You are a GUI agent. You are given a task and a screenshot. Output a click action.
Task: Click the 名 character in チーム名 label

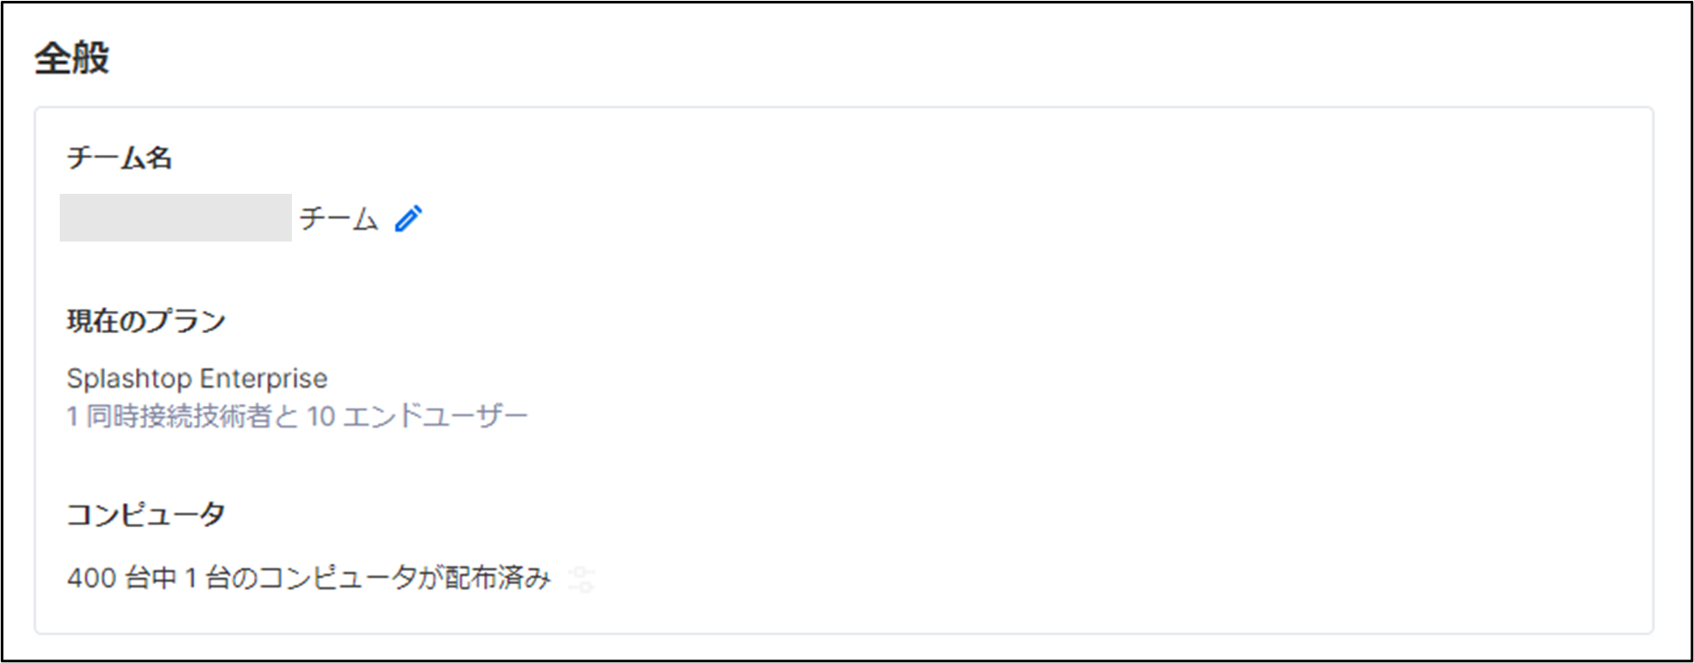pyautogui.click(x=158, y=158)
